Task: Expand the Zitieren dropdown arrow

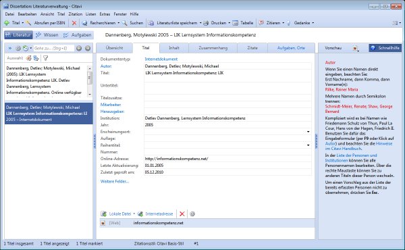Action: point(283,23)
